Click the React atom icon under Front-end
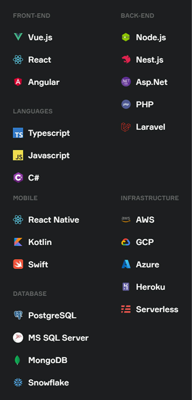Viewport: 192px width, 400px height. pos(18,60)
